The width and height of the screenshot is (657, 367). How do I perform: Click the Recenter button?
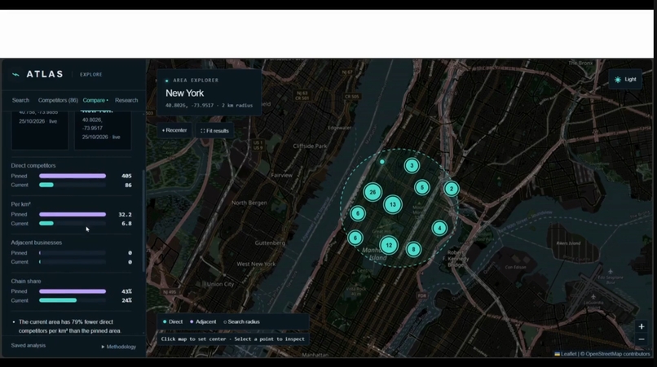click(174, 130)
